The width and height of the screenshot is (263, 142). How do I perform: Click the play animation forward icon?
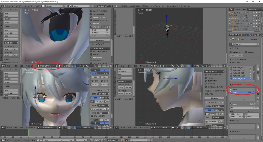tap(99, 140)
